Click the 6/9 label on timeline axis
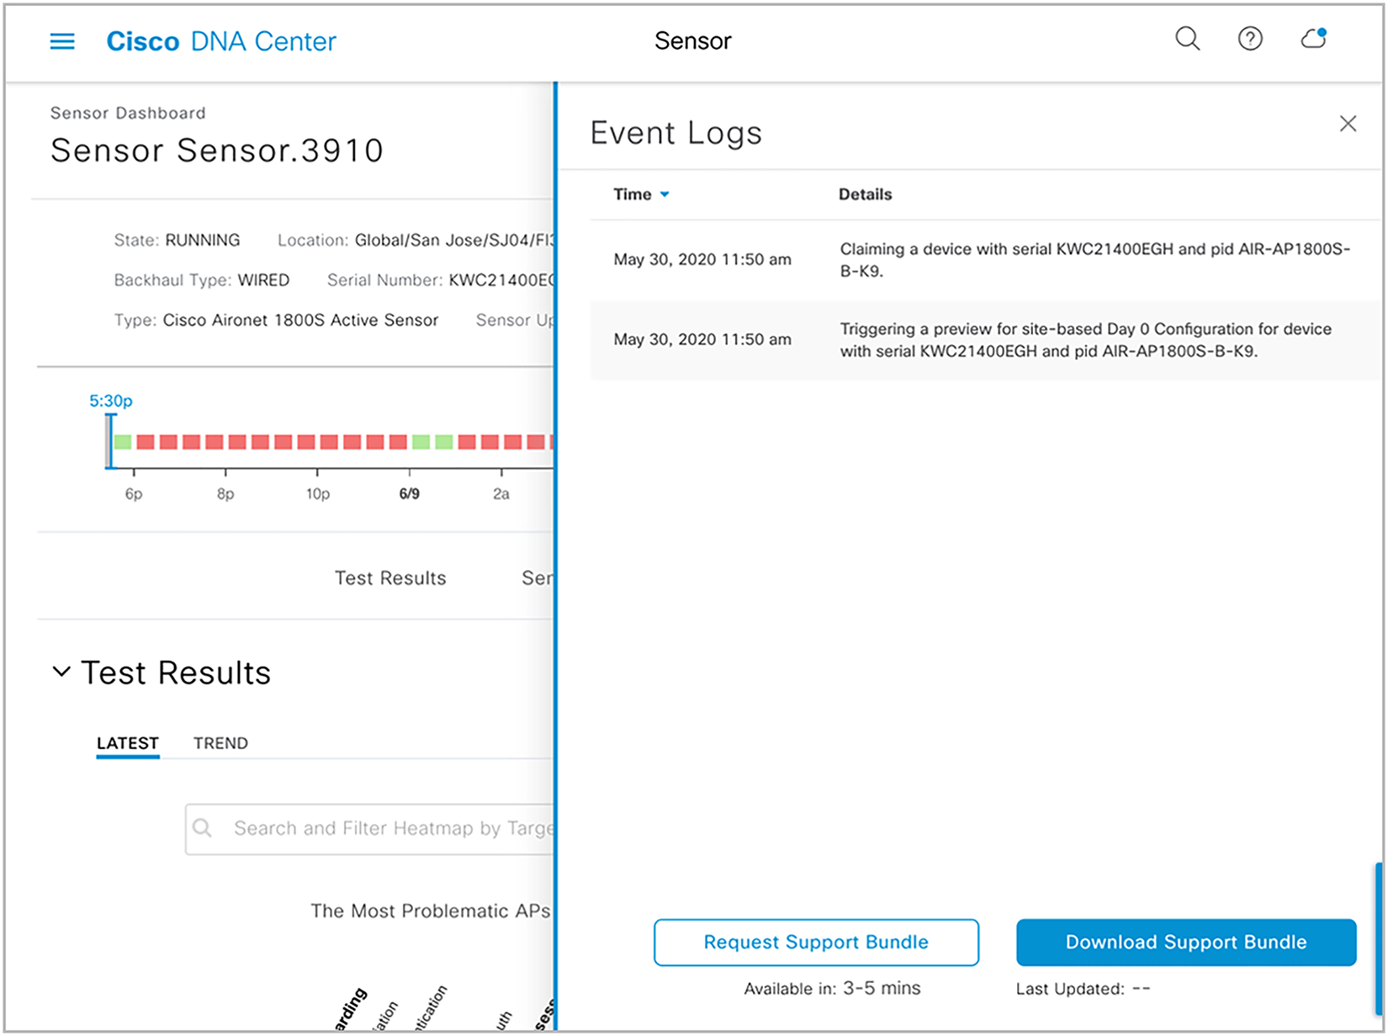The width and height of the screenshot is (1388, 1036). click(x=409, y=494)
